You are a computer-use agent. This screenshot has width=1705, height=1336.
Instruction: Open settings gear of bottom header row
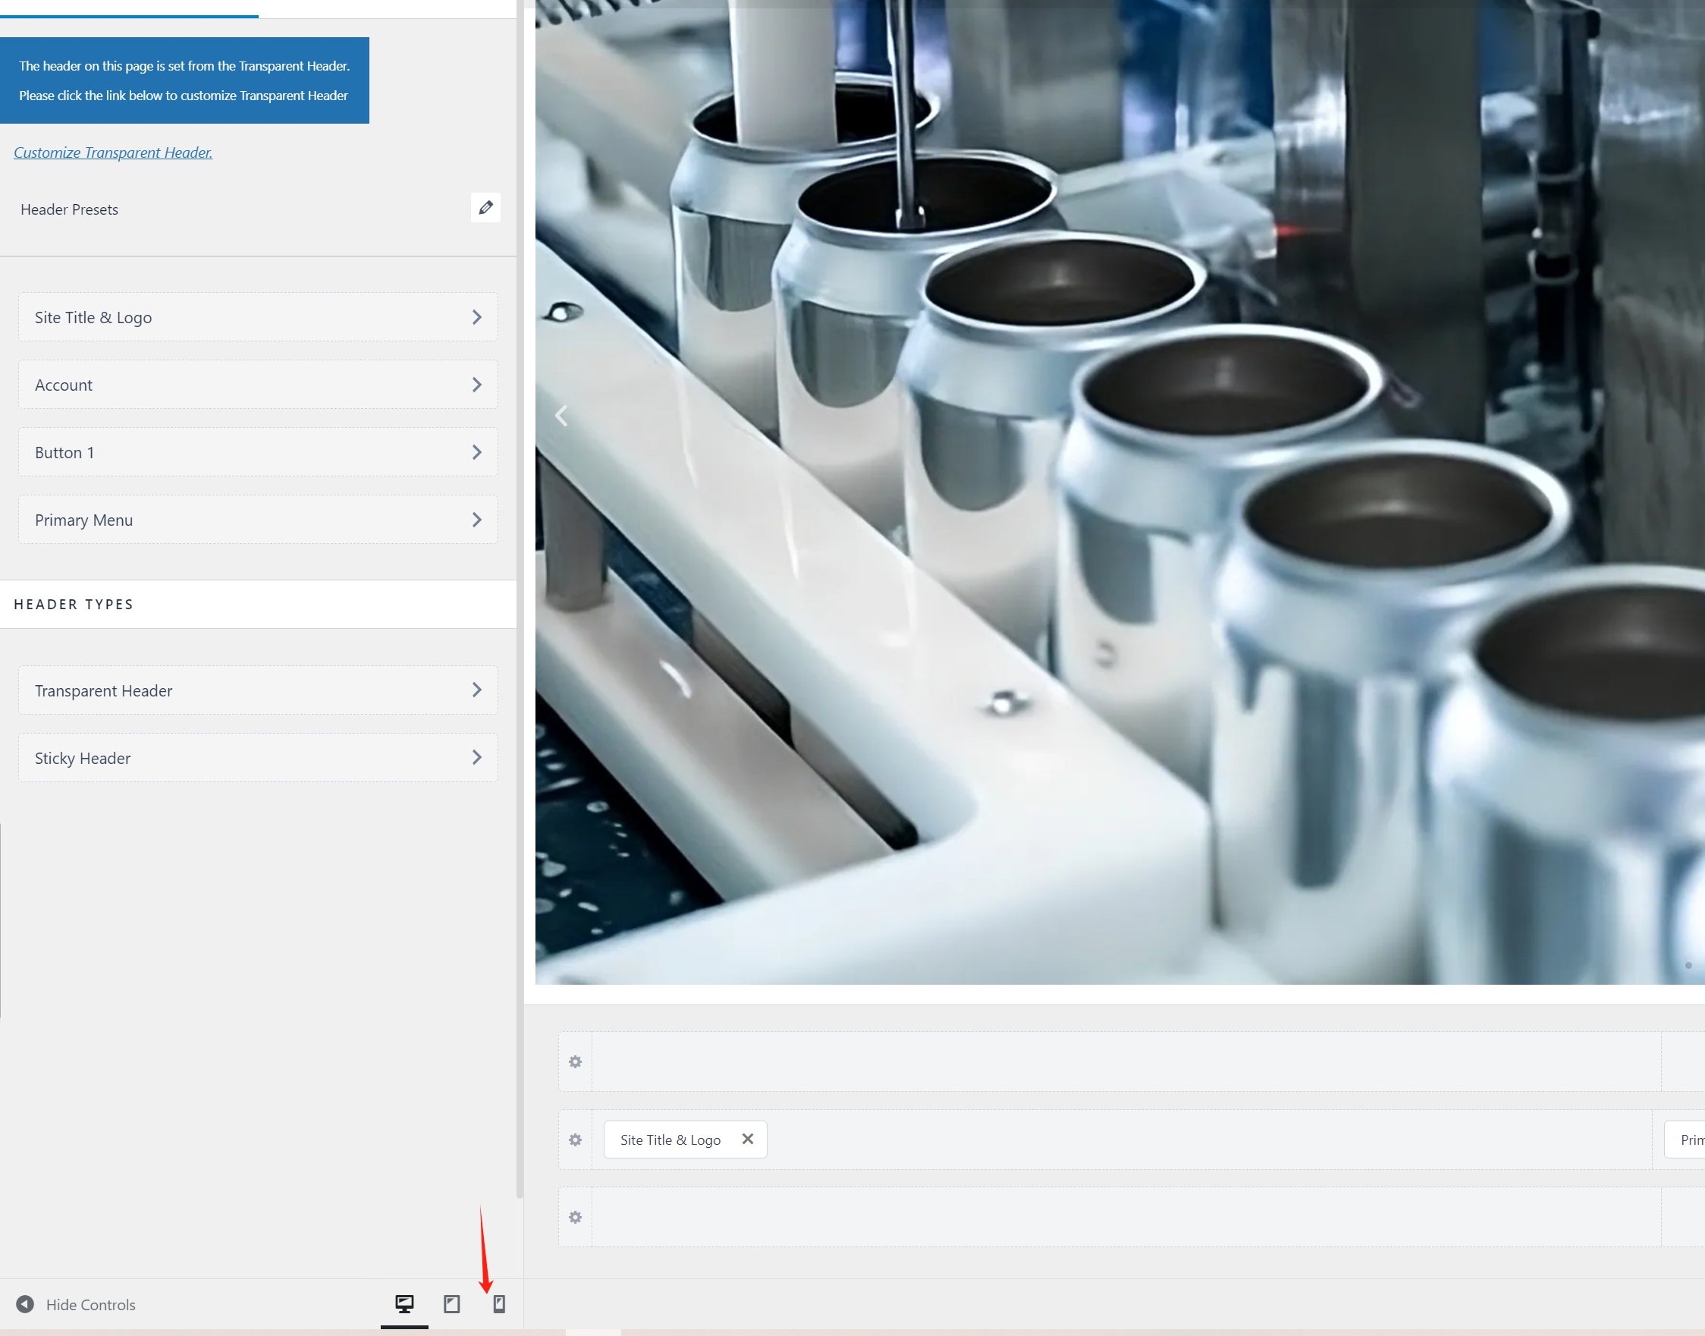point(576,1217)
